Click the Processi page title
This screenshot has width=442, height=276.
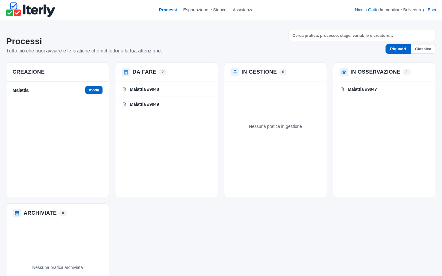point(24,41)
